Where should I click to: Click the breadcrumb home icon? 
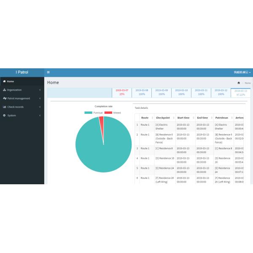click(239, 83)
